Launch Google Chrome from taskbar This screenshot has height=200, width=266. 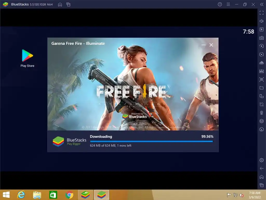coord(69,195)
